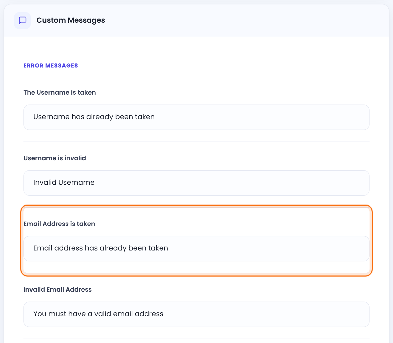
Task: Click the "You must have a valid email address" field
Action: pos(197,314)
